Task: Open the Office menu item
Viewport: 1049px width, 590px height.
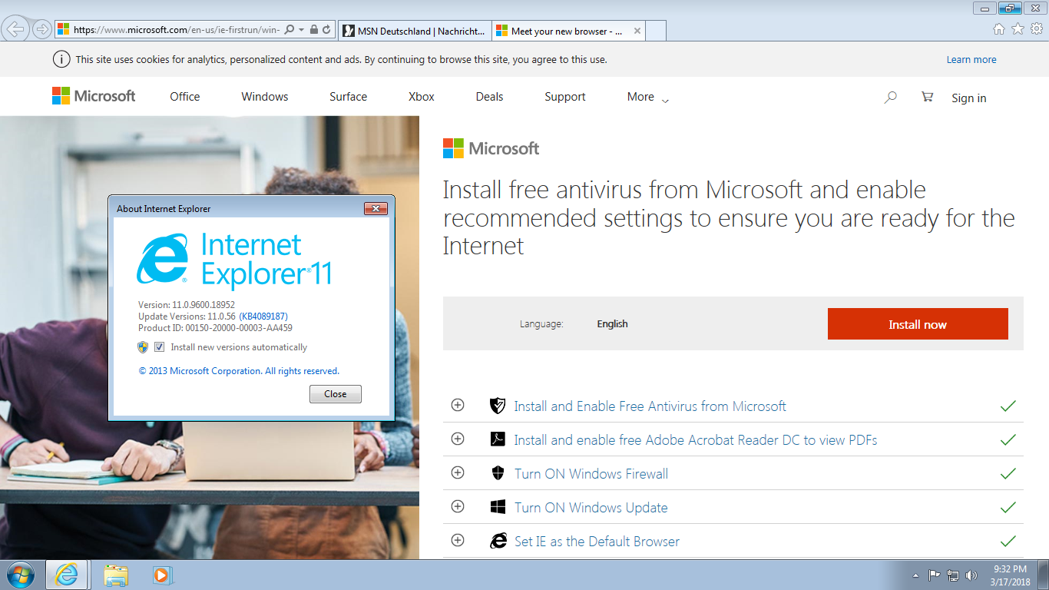Action: coord(185,97)
